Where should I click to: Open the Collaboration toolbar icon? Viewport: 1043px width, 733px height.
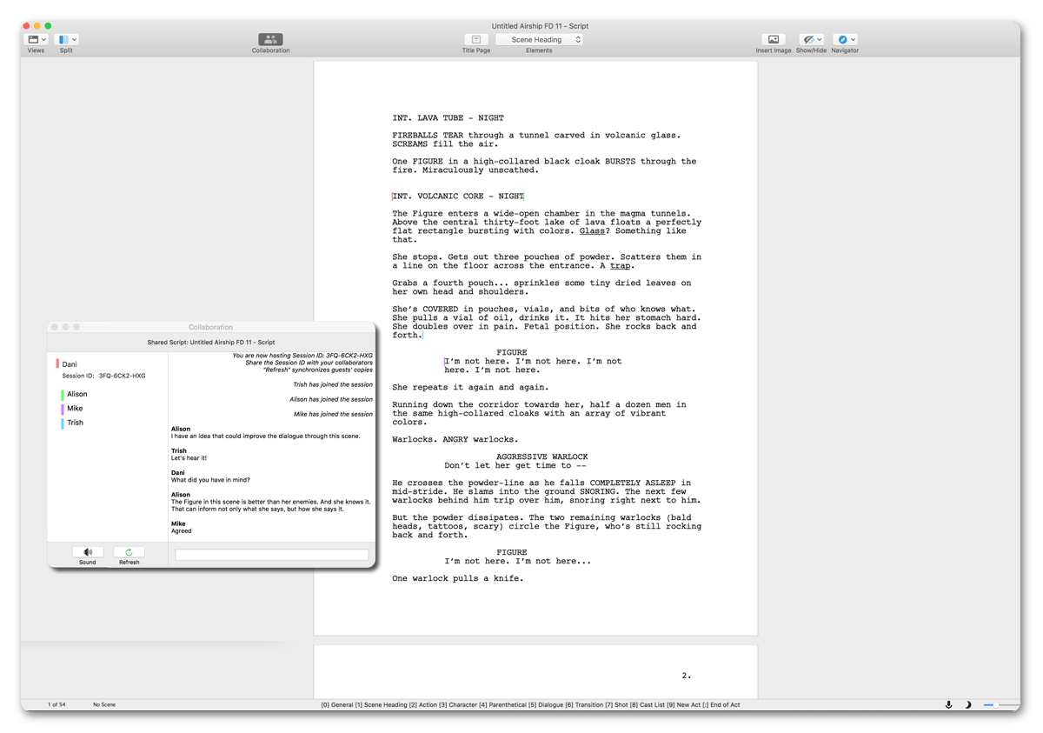click(x=270, y=39)
